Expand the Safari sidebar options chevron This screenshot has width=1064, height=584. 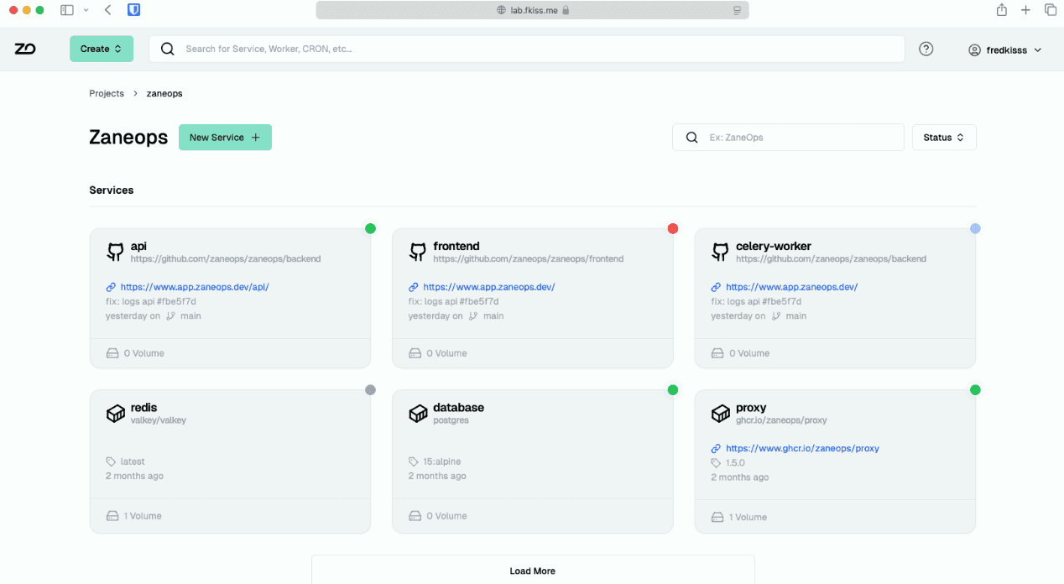click(86, 10)
